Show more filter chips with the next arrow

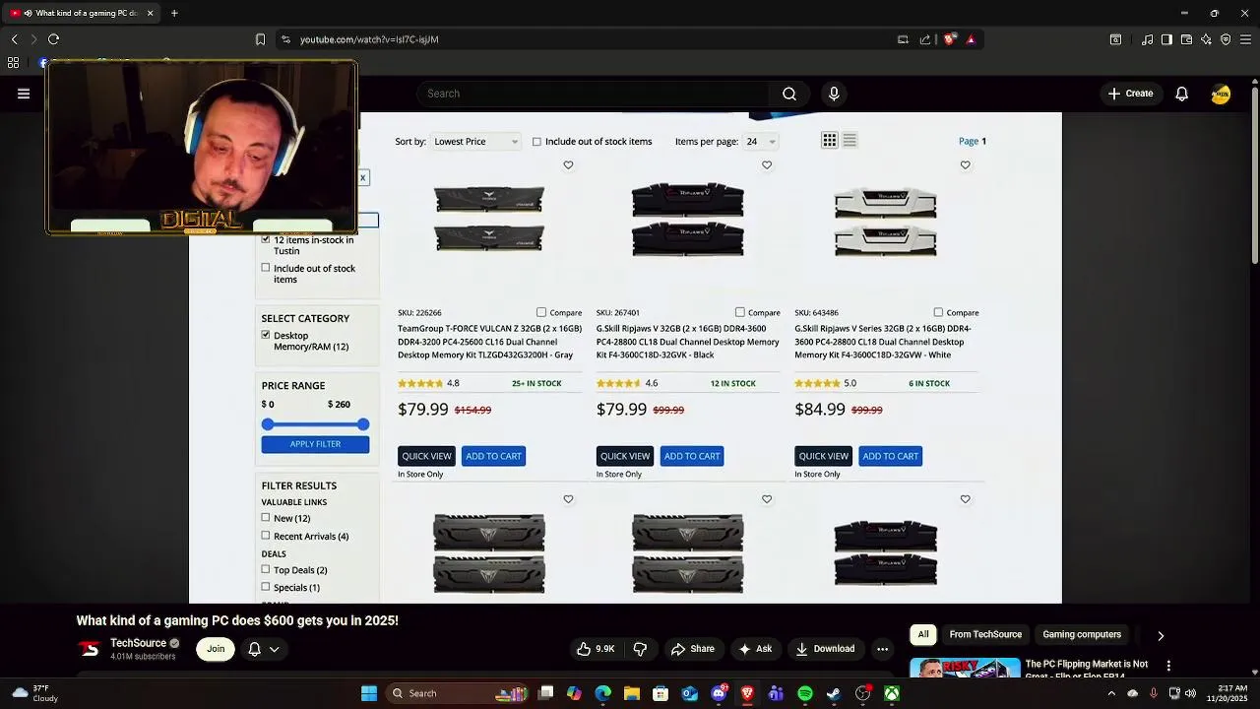1161,636
